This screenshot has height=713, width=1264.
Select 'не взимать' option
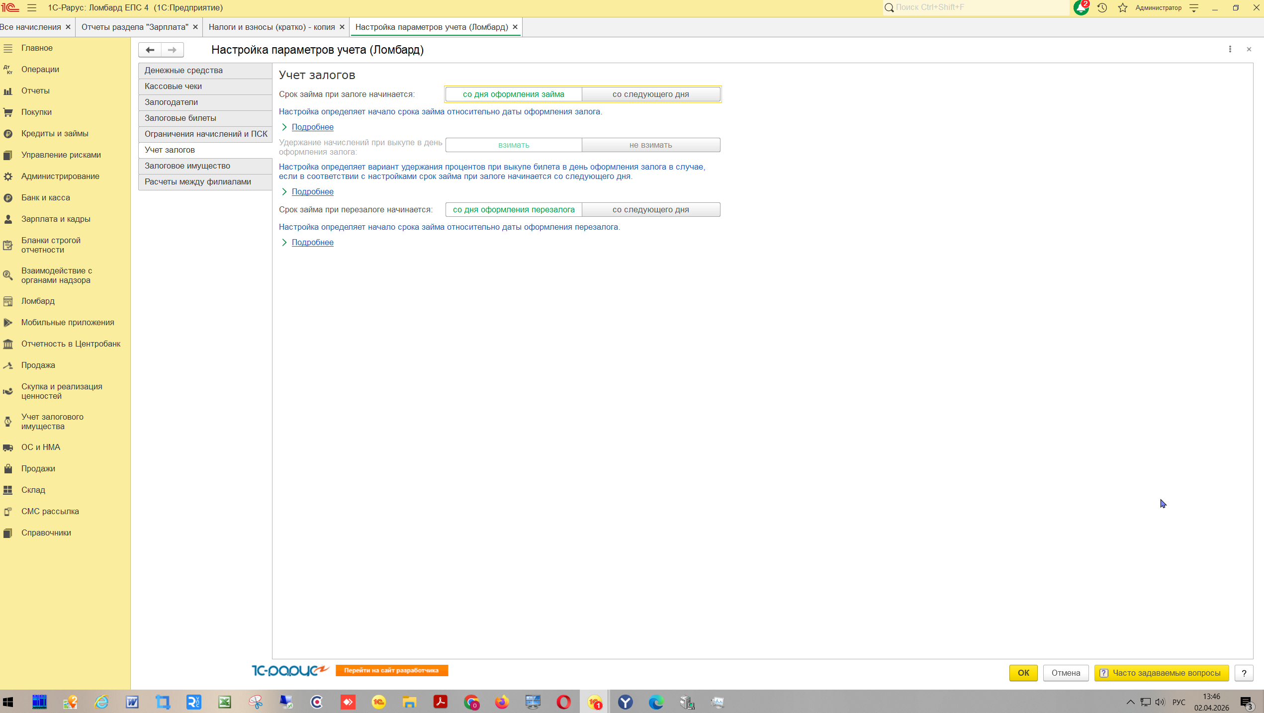650,145
